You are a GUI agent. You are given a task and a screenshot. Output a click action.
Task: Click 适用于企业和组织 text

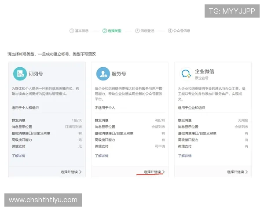191,108
